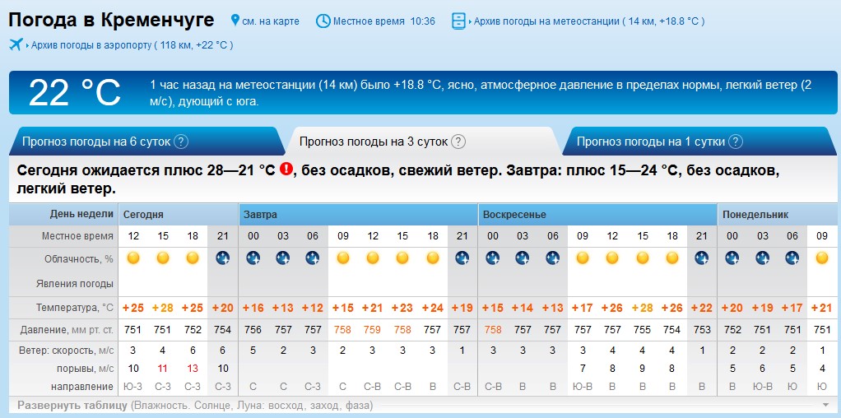The image size is (841, 418).
Task: Click the weather station archive cabinet icon
Action: (x=458, y=21)
